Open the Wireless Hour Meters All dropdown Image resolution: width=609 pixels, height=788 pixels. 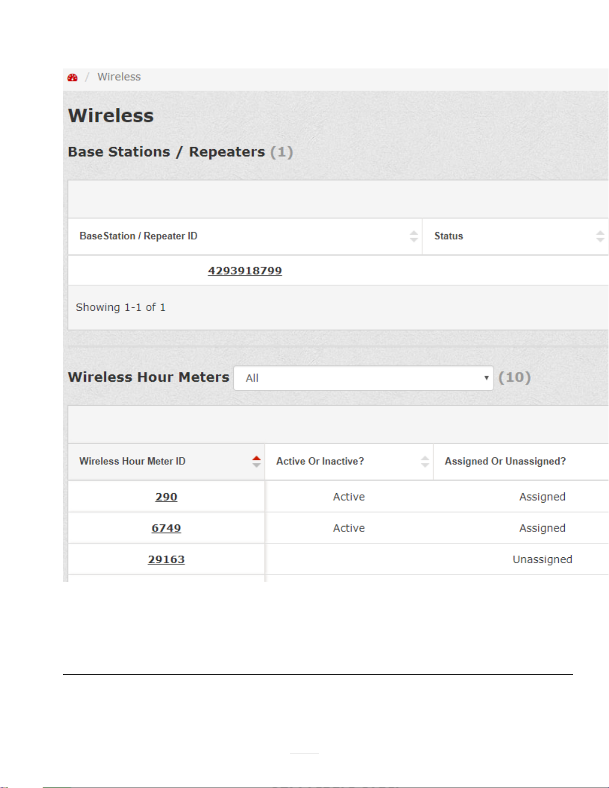click(x=363, y=378)
